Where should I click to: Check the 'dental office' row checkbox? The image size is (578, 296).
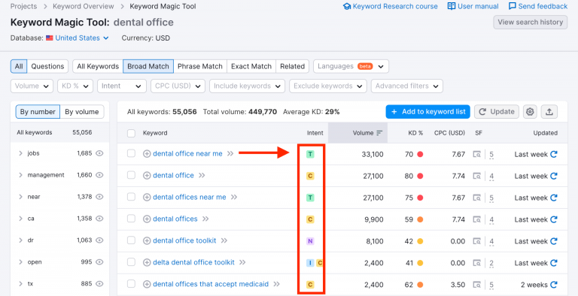pyautogui.click(x=131, y=175)
